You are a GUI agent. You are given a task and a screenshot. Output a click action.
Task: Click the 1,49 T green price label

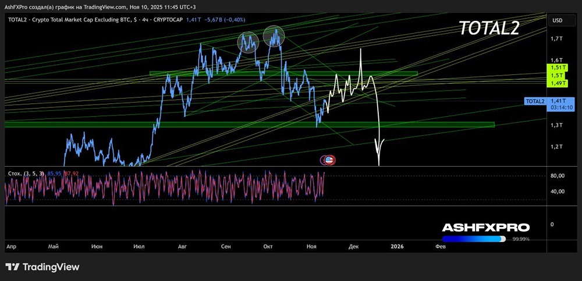click(557, 84)
